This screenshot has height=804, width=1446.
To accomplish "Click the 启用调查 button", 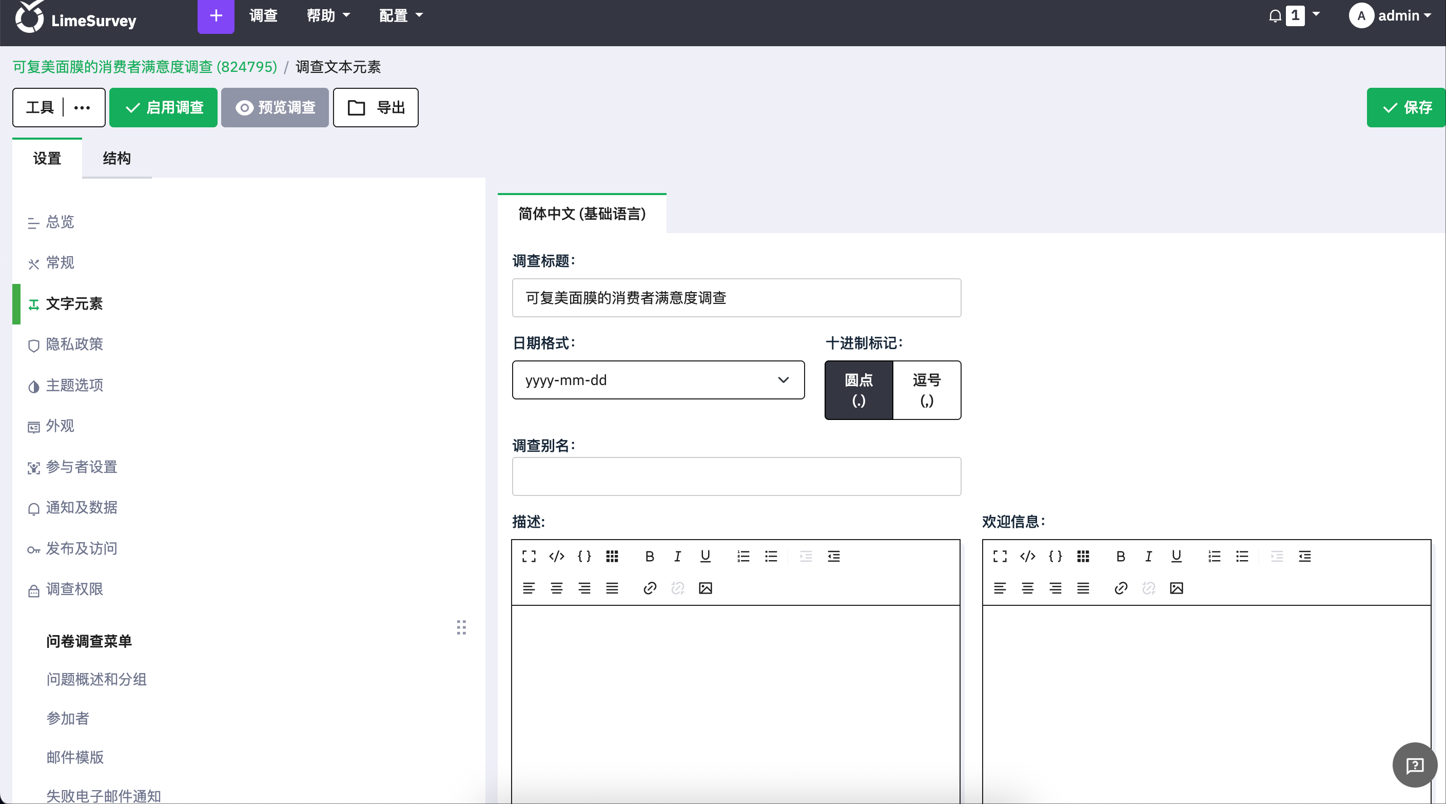I will (163, 107).
